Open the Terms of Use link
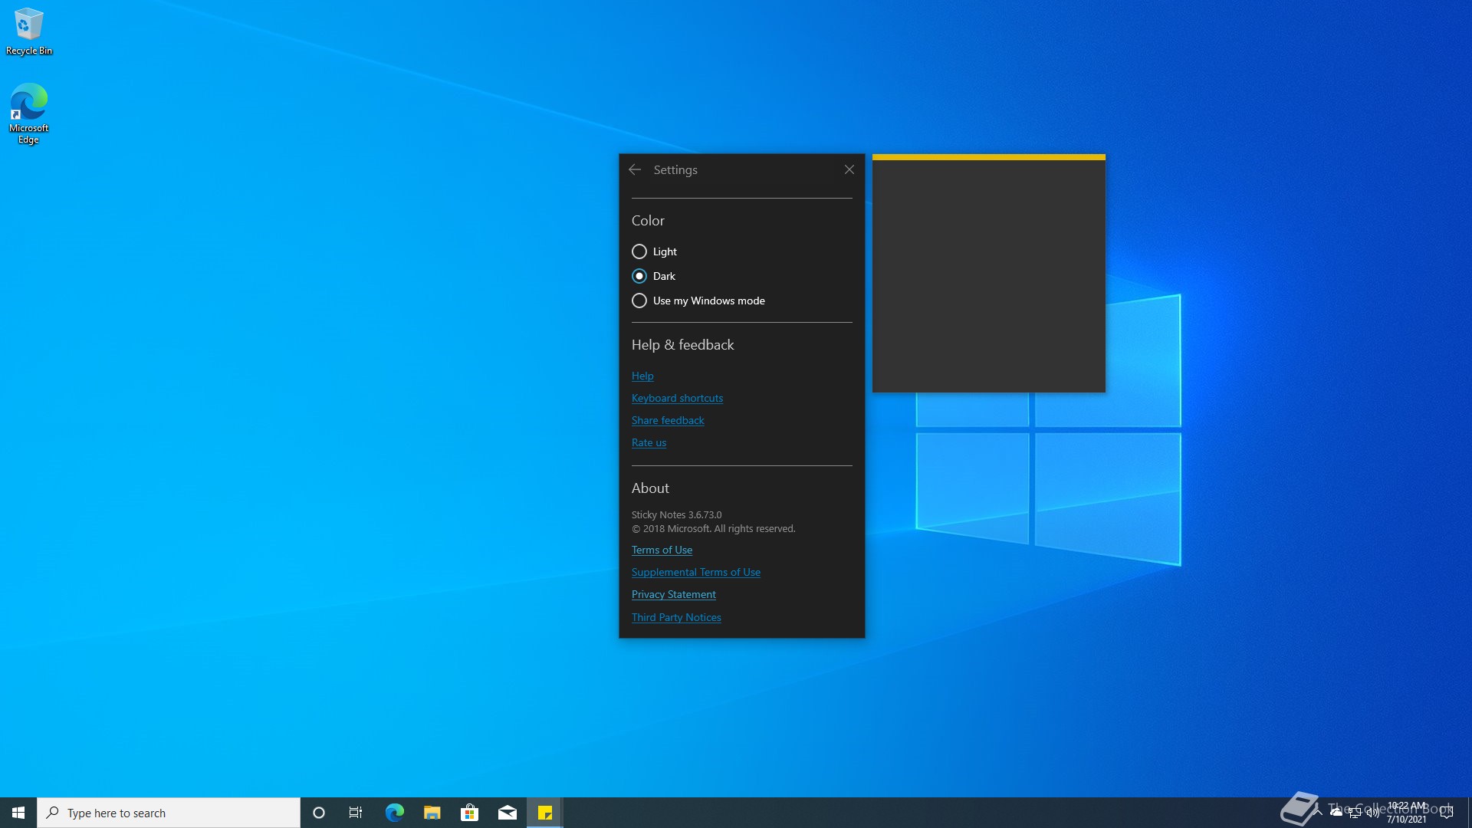 pyautogui.click(x=662, y=550)
